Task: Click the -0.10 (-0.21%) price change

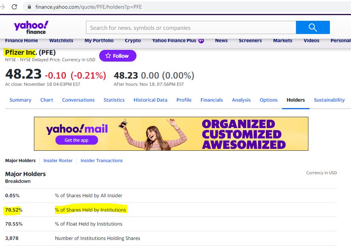Action: click(x=75, y=75)
